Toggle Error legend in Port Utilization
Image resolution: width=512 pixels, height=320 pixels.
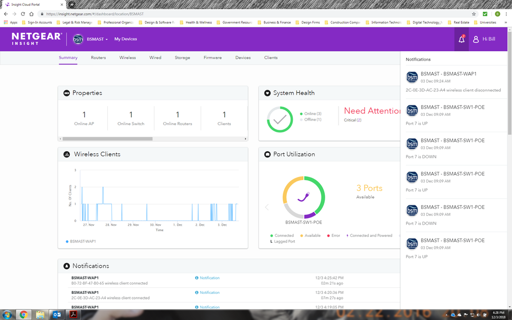pos(333,236)
